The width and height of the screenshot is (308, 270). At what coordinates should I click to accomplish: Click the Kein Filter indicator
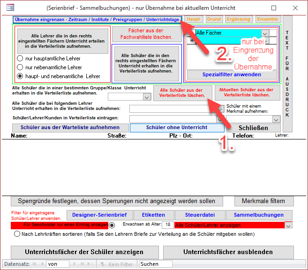tap(117, 264)
